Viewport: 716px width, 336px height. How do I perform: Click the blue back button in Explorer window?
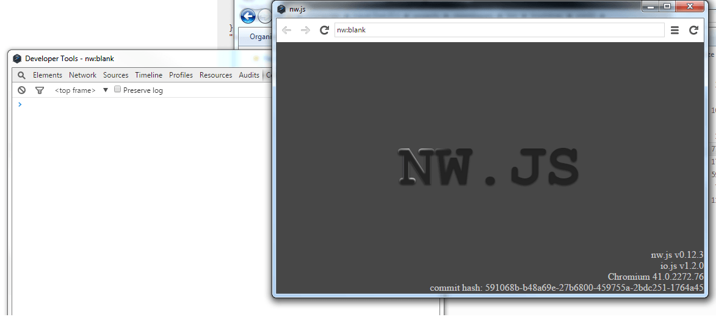click(247, 16)
